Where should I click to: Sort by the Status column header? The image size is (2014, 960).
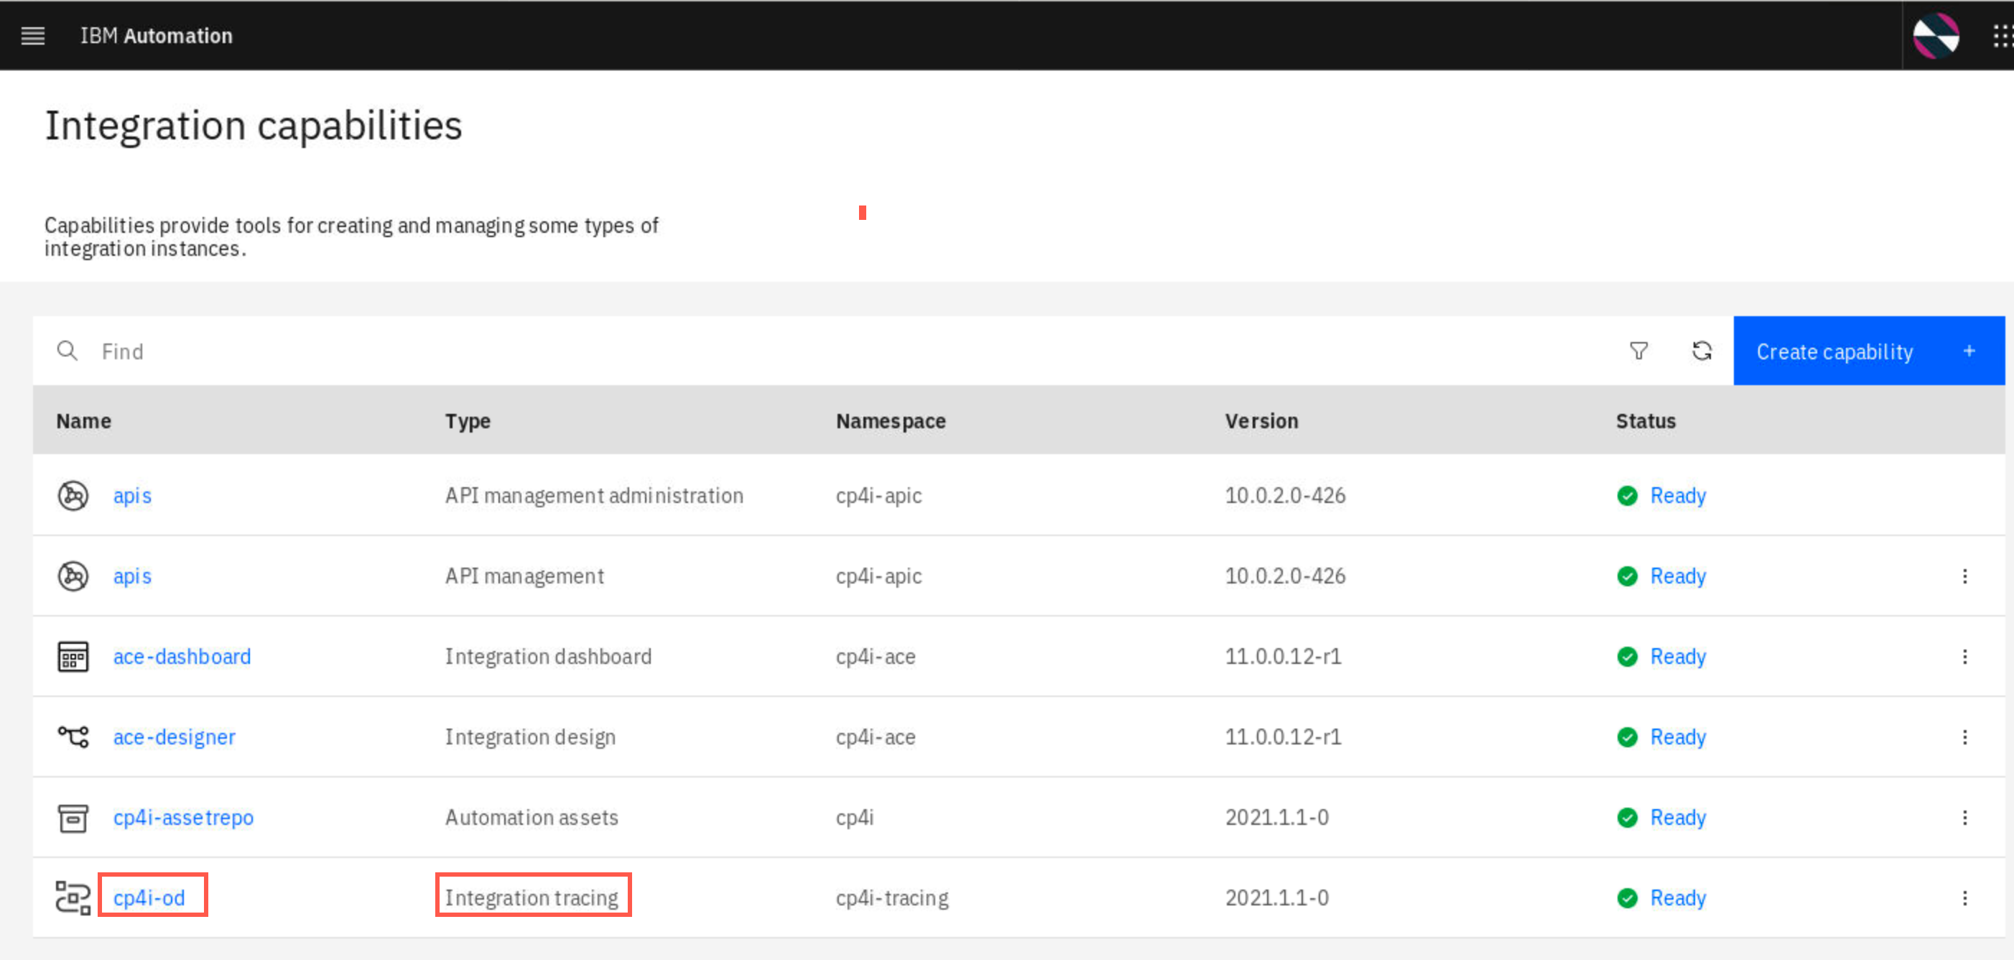(x=1646, y=421)
